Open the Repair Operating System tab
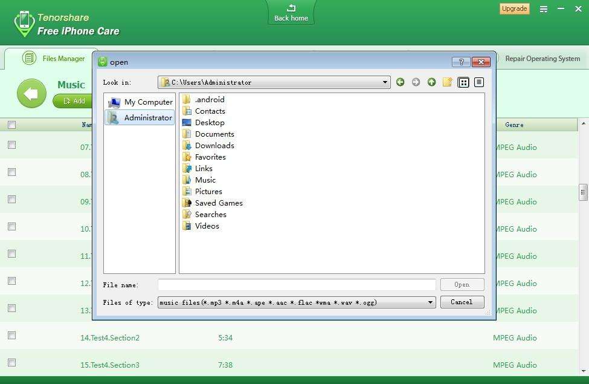 [542, 59]
